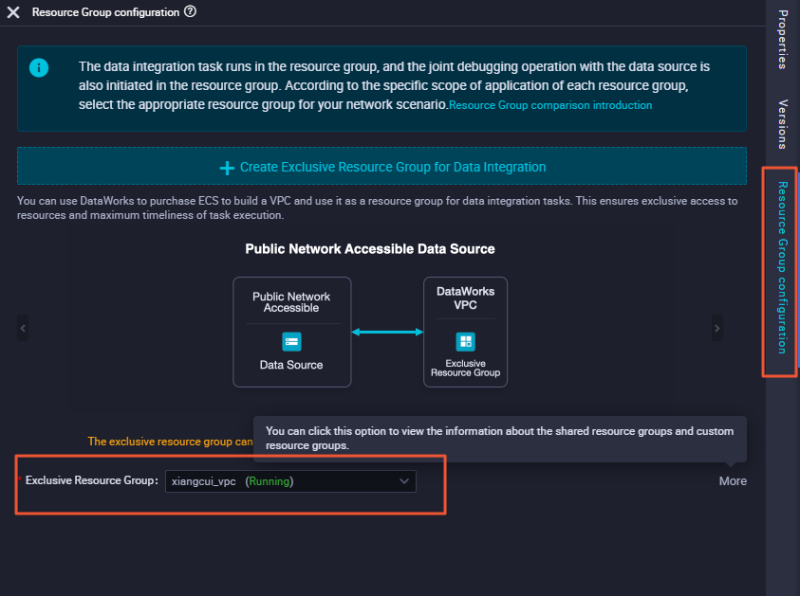This screenshot has width=800, height=596.
Task: Open the Exclusive Resource Group dropdown
Action: (290, 481)
